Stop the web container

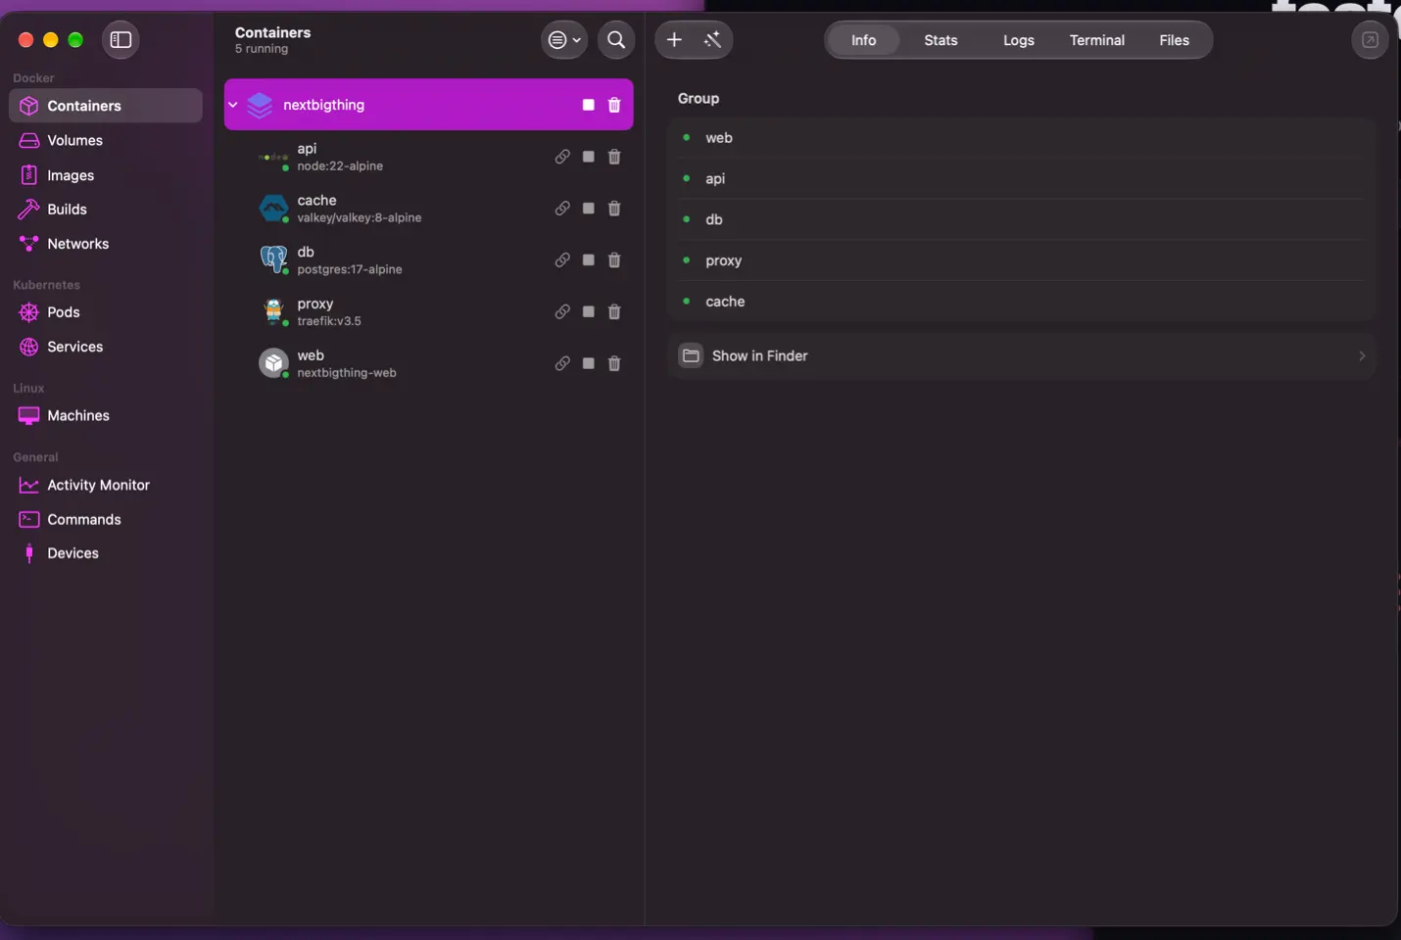click(588, 363)
